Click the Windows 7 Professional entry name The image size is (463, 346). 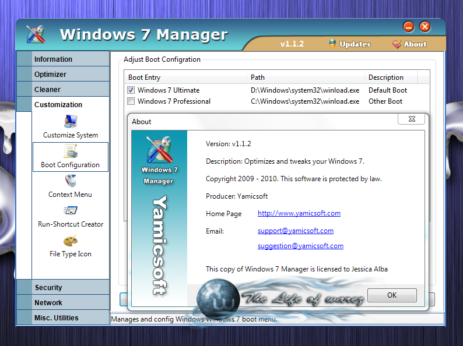click(x=174, y=101)
